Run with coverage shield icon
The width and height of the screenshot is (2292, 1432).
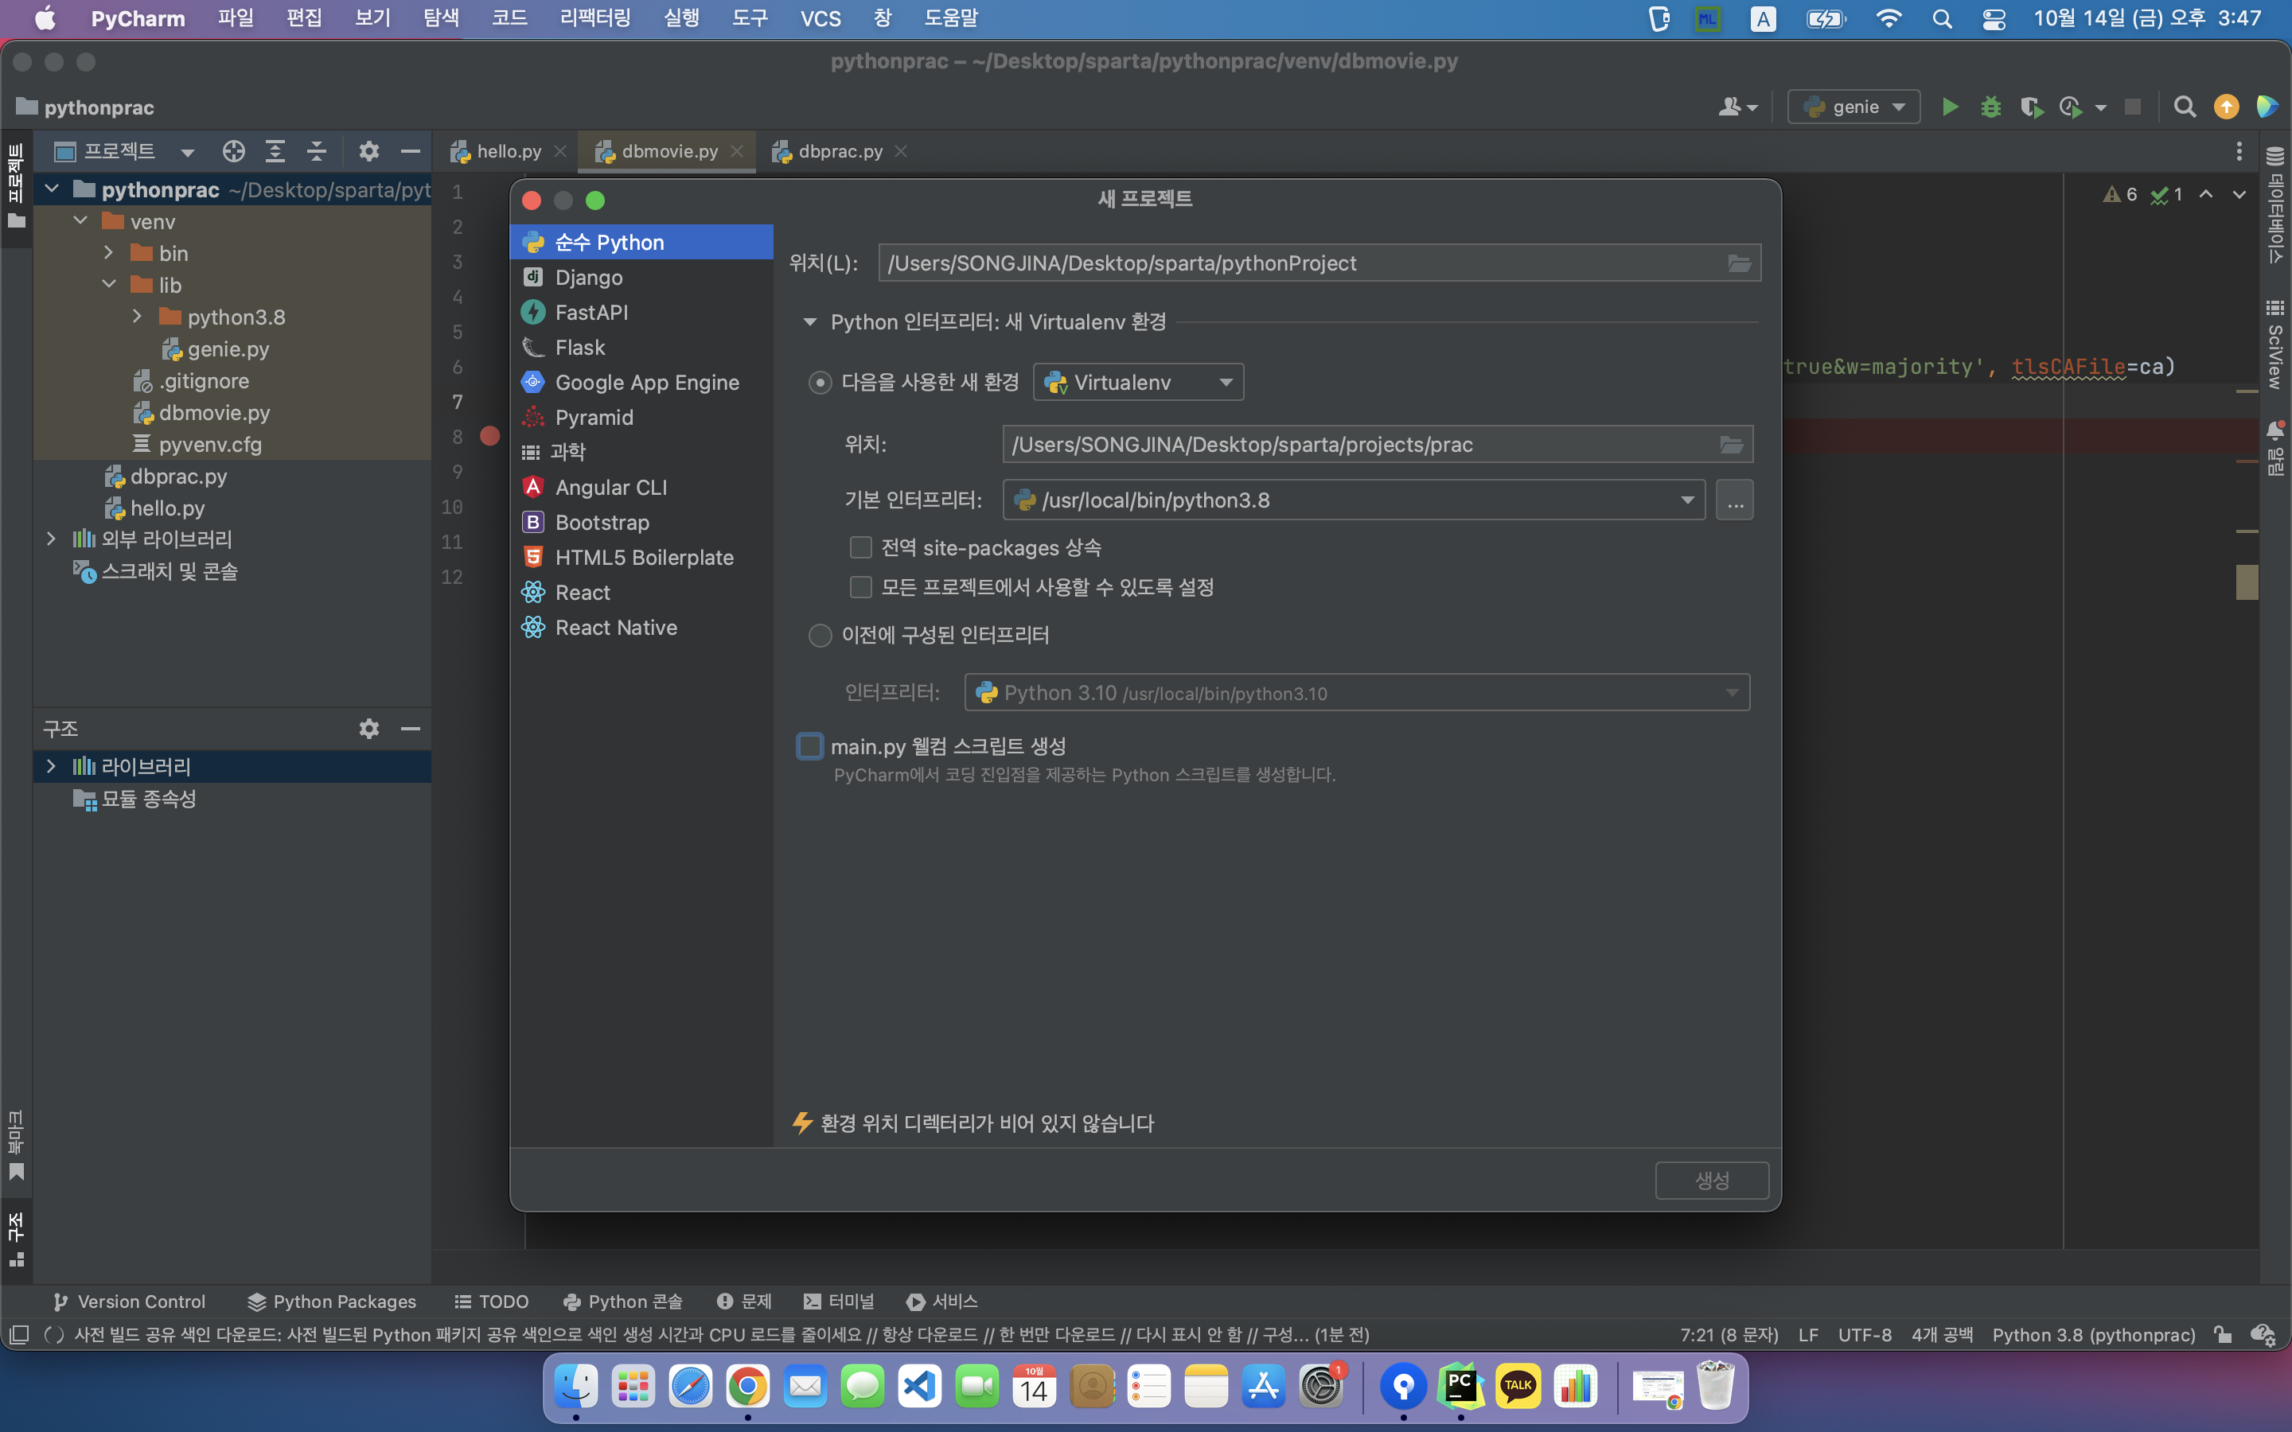click(x=2031, y=107)
